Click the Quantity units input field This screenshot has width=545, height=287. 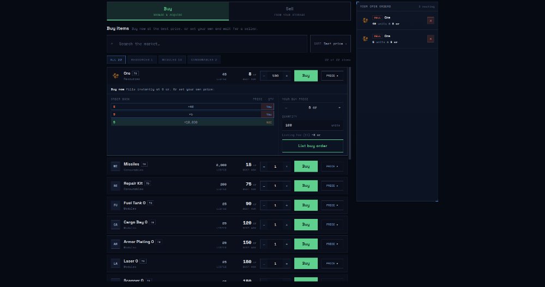click(x=312, y=125)
